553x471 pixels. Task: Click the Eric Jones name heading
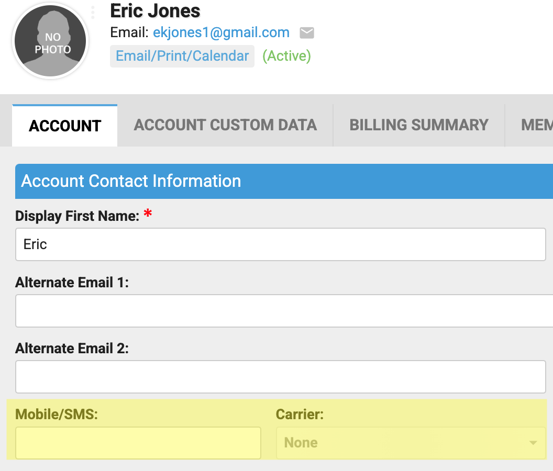click(x=155, y=10)
